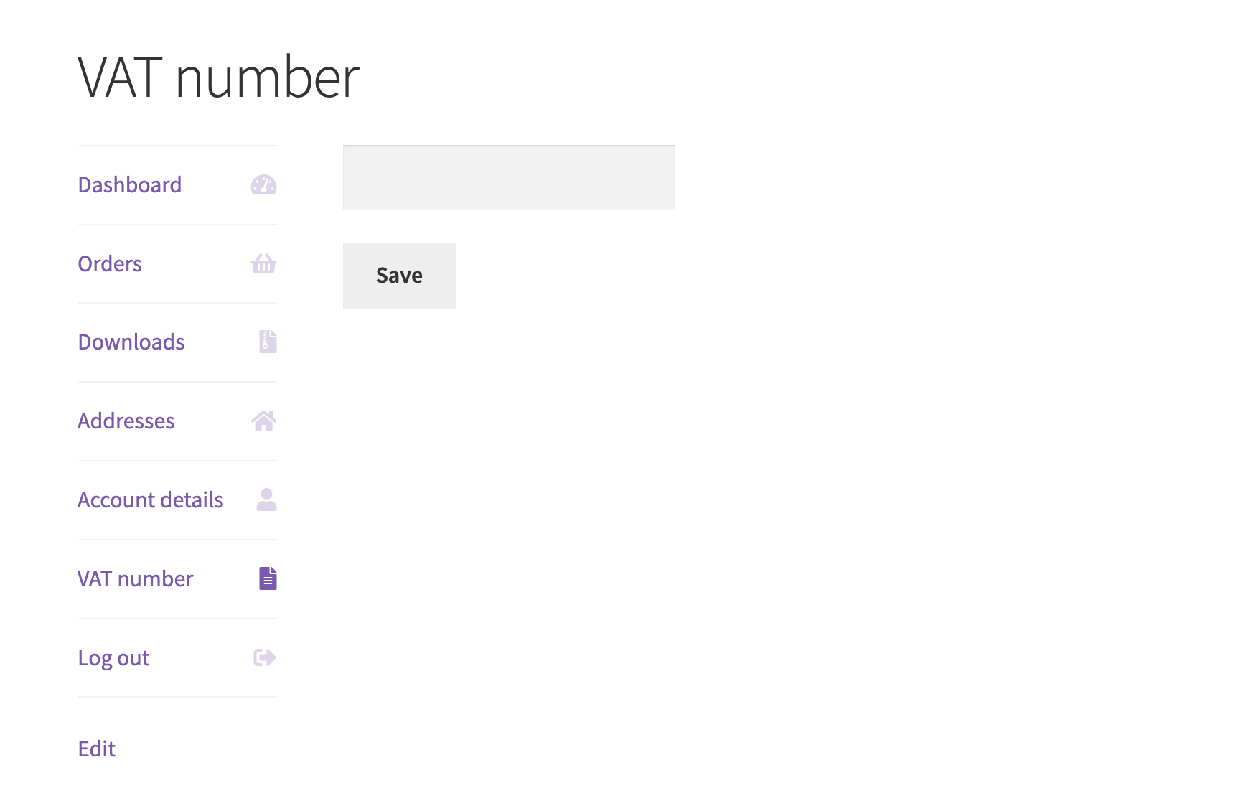Click the Orders basket icon
Viewport: 1246px width, 811px height.
tap(264, 264)
